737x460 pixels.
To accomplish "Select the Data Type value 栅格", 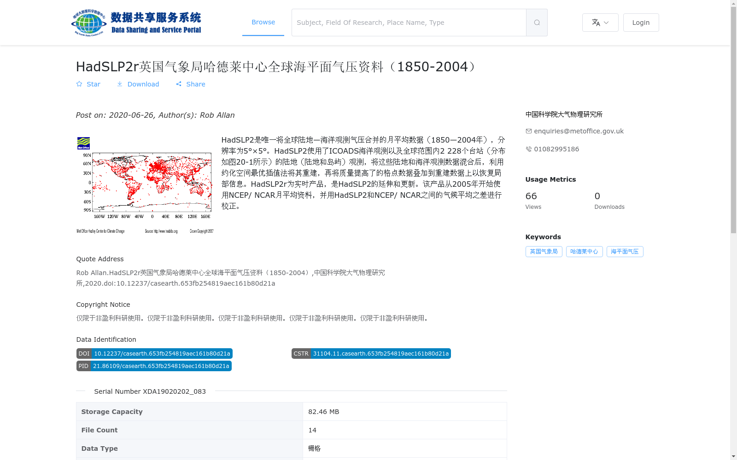I will click(314, 448).
